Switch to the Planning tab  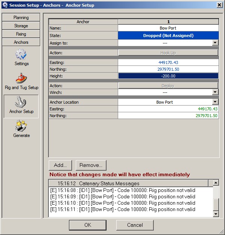point(21,18)
